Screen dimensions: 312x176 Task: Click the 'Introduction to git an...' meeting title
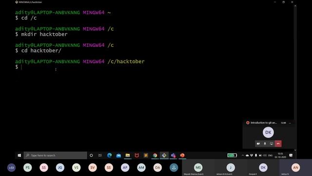(x=264, y=123)
